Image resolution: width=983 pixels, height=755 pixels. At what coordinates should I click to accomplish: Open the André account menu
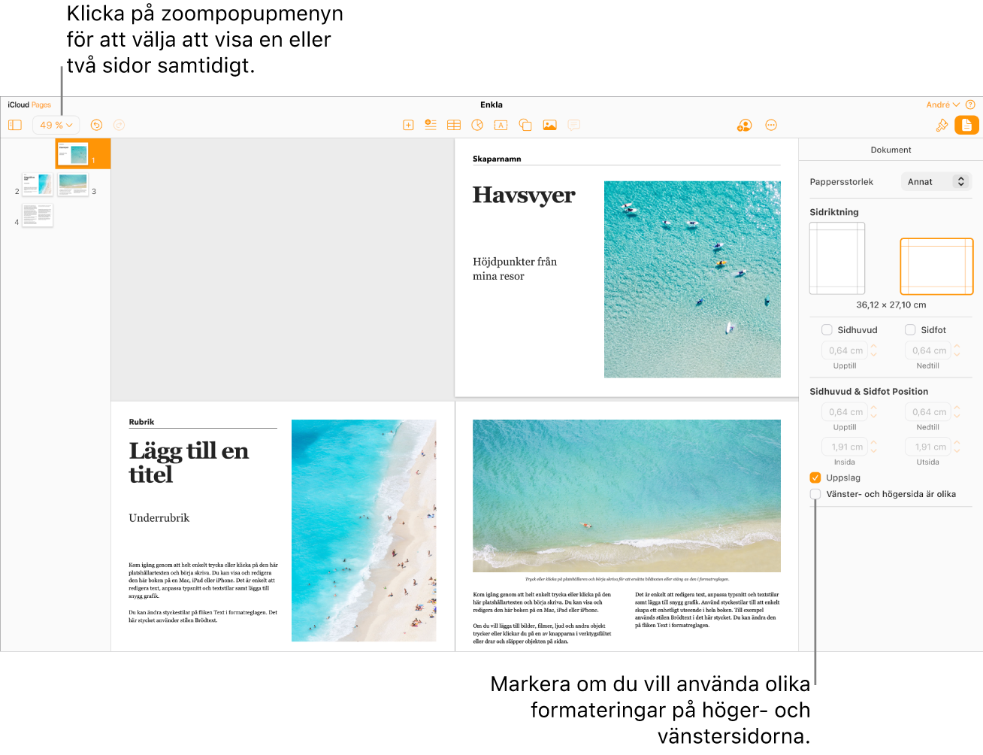tap(943, 105)
